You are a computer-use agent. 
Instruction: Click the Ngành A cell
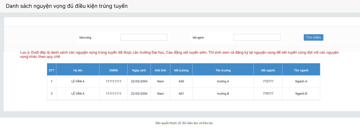[x=301, y=82]
